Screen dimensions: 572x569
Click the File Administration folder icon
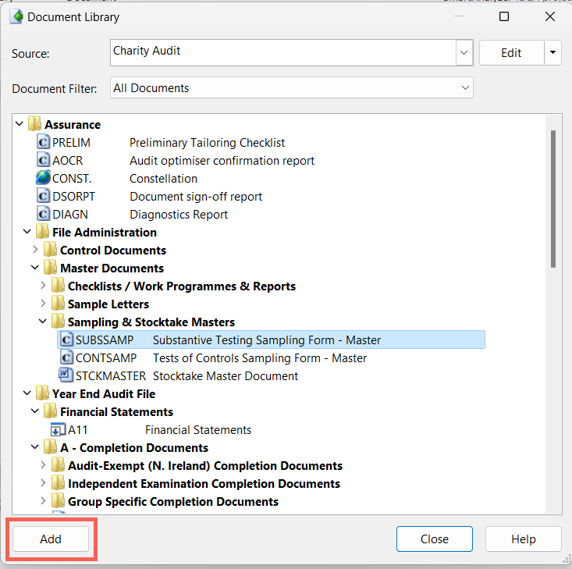[42, 231]
